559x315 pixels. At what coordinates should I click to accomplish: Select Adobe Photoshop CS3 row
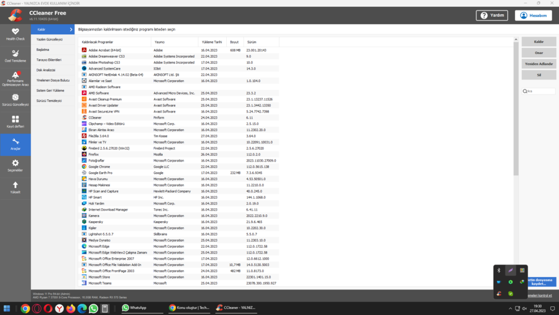coord(179,62)
